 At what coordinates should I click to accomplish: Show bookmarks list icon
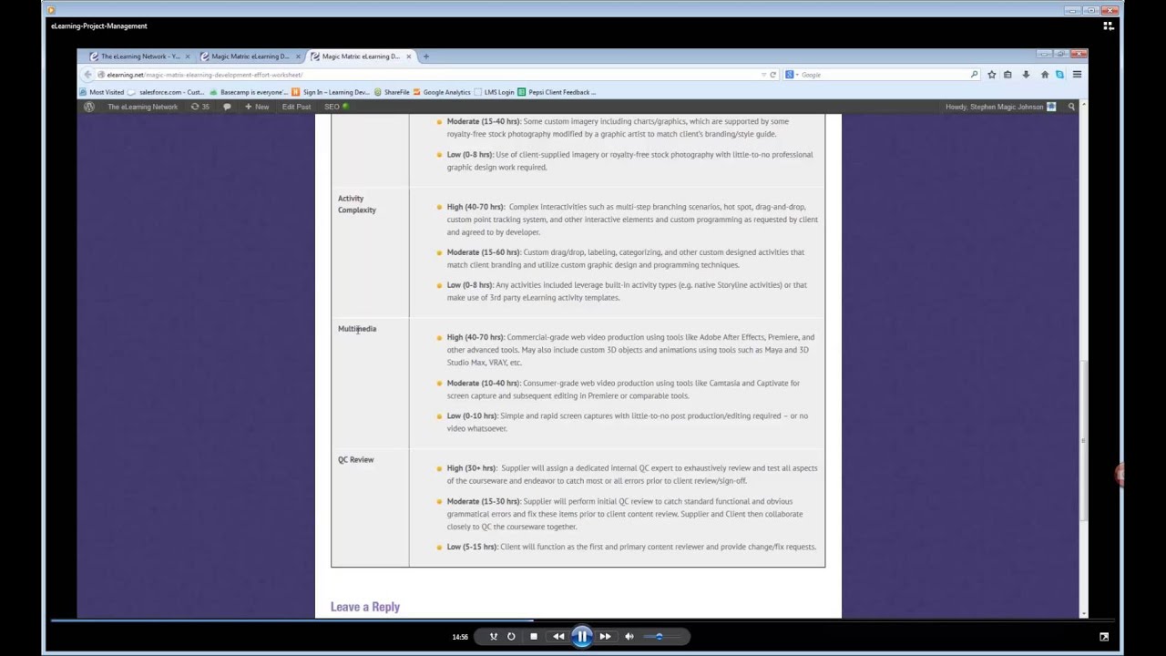1007,75
